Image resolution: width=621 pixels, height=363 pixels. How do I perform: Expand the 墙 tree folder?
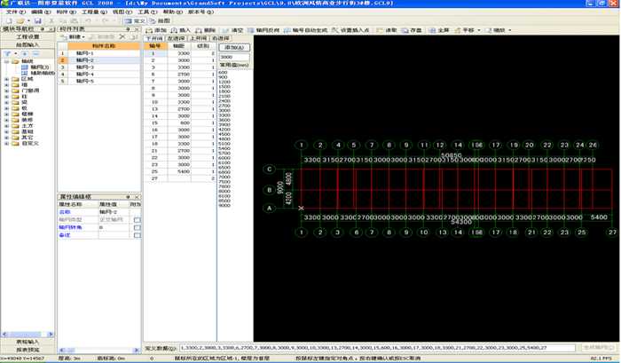[x=6, y=85]
